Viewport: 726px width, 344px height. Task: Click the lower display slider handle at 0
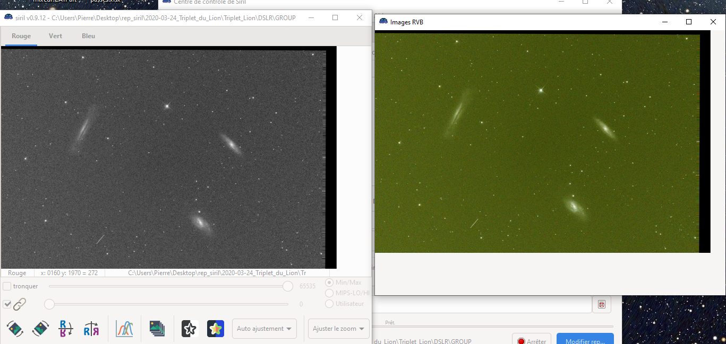(49, 304)
